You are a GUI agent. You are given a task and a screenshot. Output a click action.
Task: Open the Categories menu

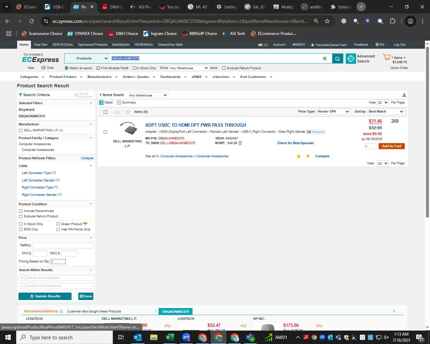tap(32, 77)
